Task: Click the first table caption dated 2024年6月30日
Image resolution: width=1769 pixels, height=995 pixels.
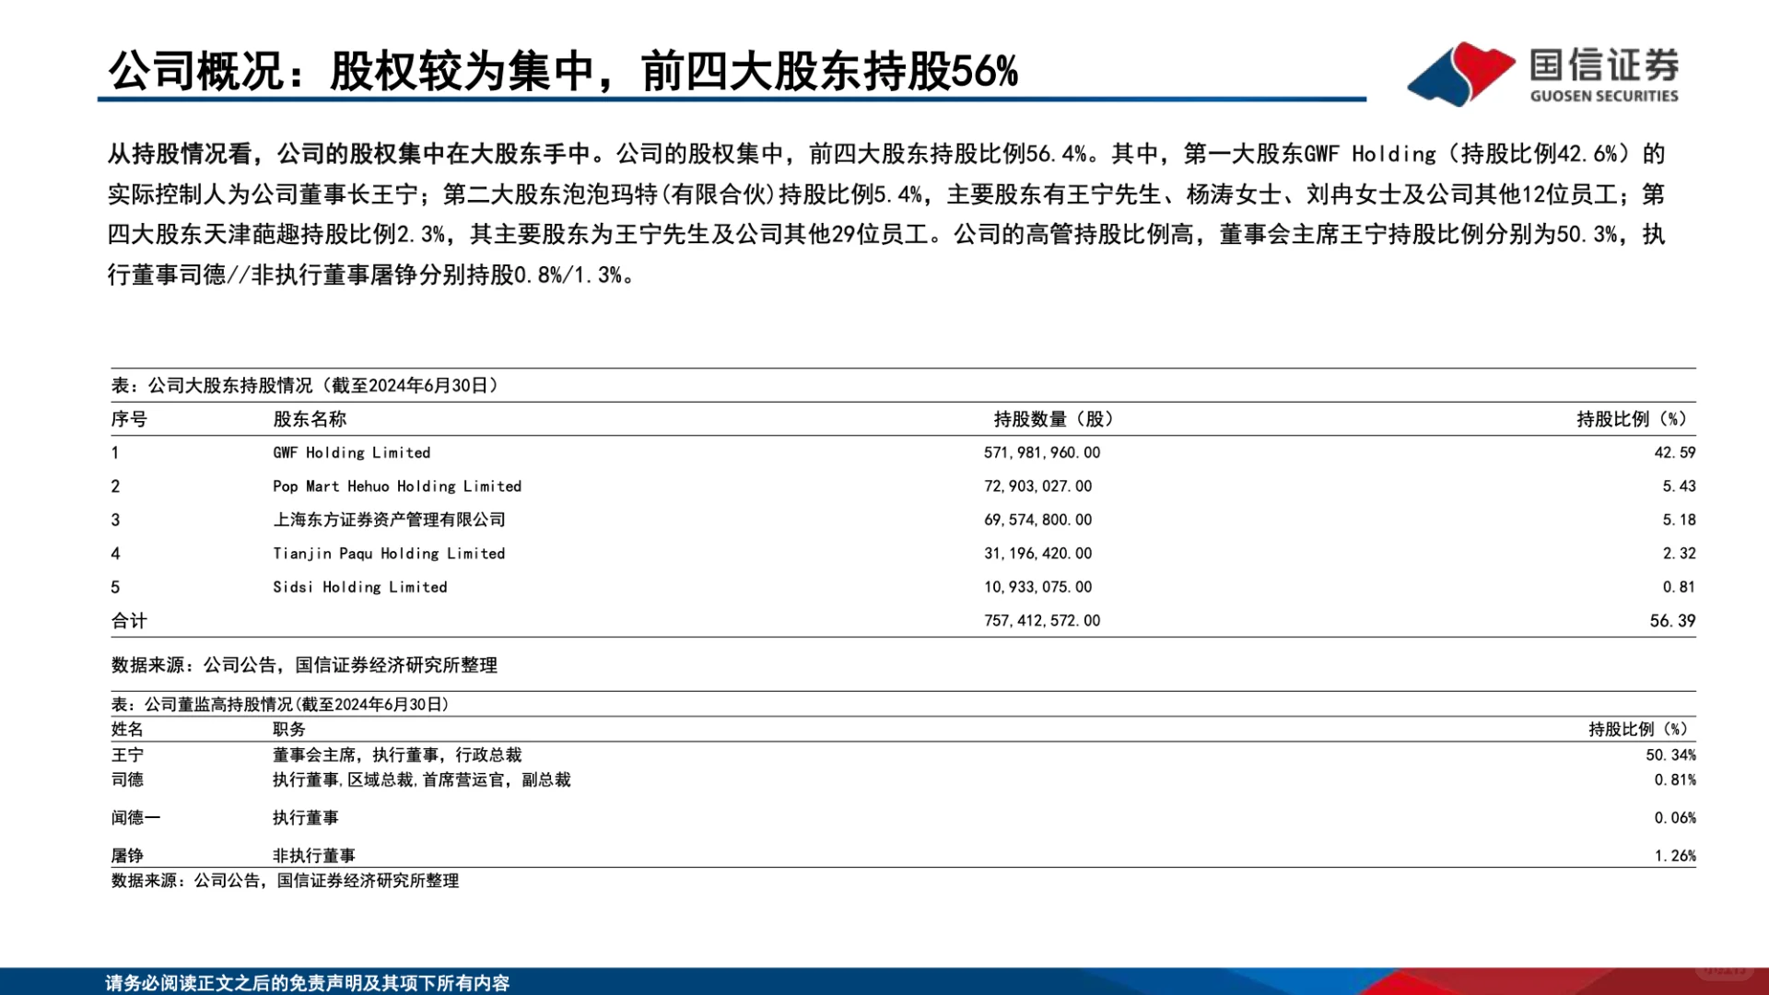Action: [304, 385]
